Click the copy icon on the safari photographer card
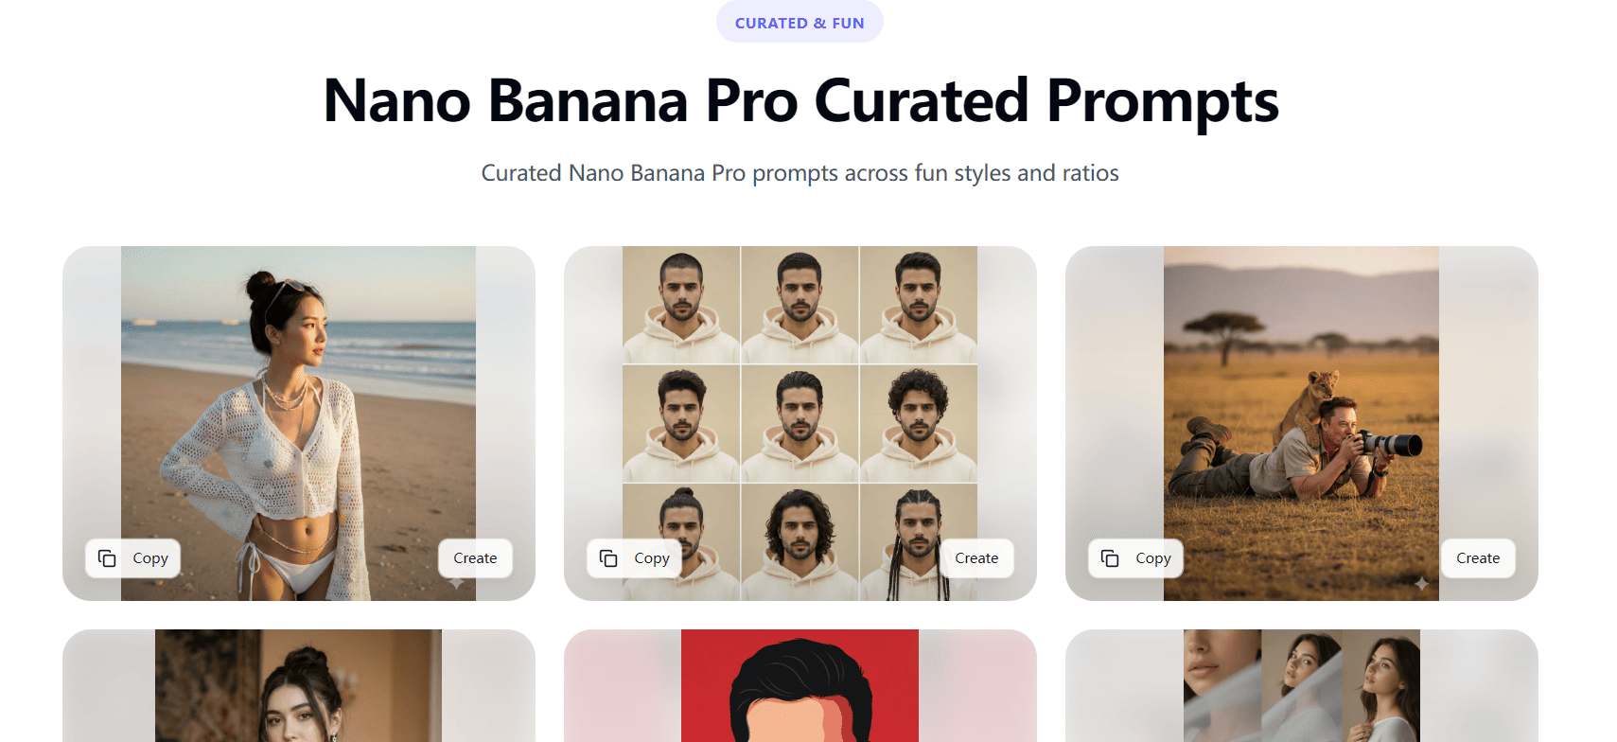 tap(1108, 558)
